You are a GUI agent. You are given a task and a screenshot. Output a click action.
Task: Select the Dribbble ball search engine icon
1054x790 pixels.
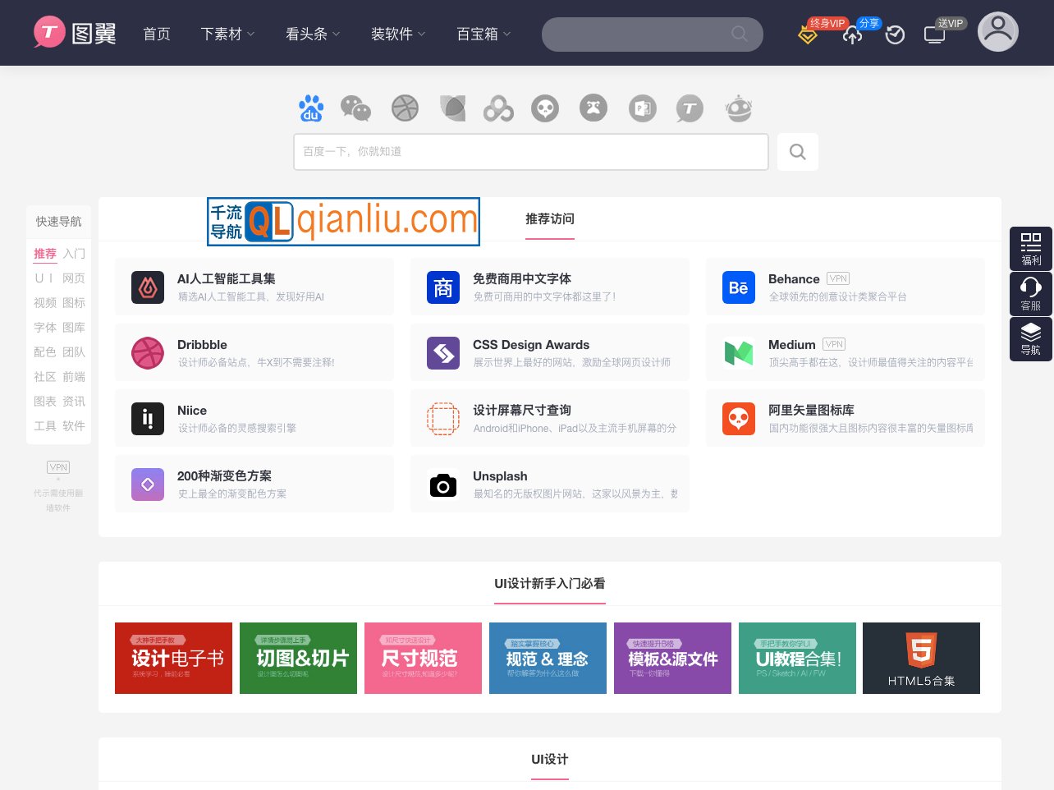[x=404, y=108]
